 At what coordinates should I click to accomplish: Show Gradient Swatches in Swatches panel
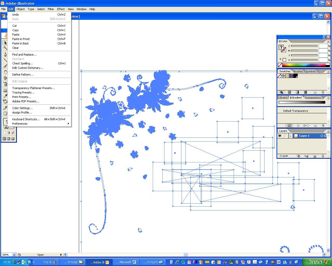(297, 92)
